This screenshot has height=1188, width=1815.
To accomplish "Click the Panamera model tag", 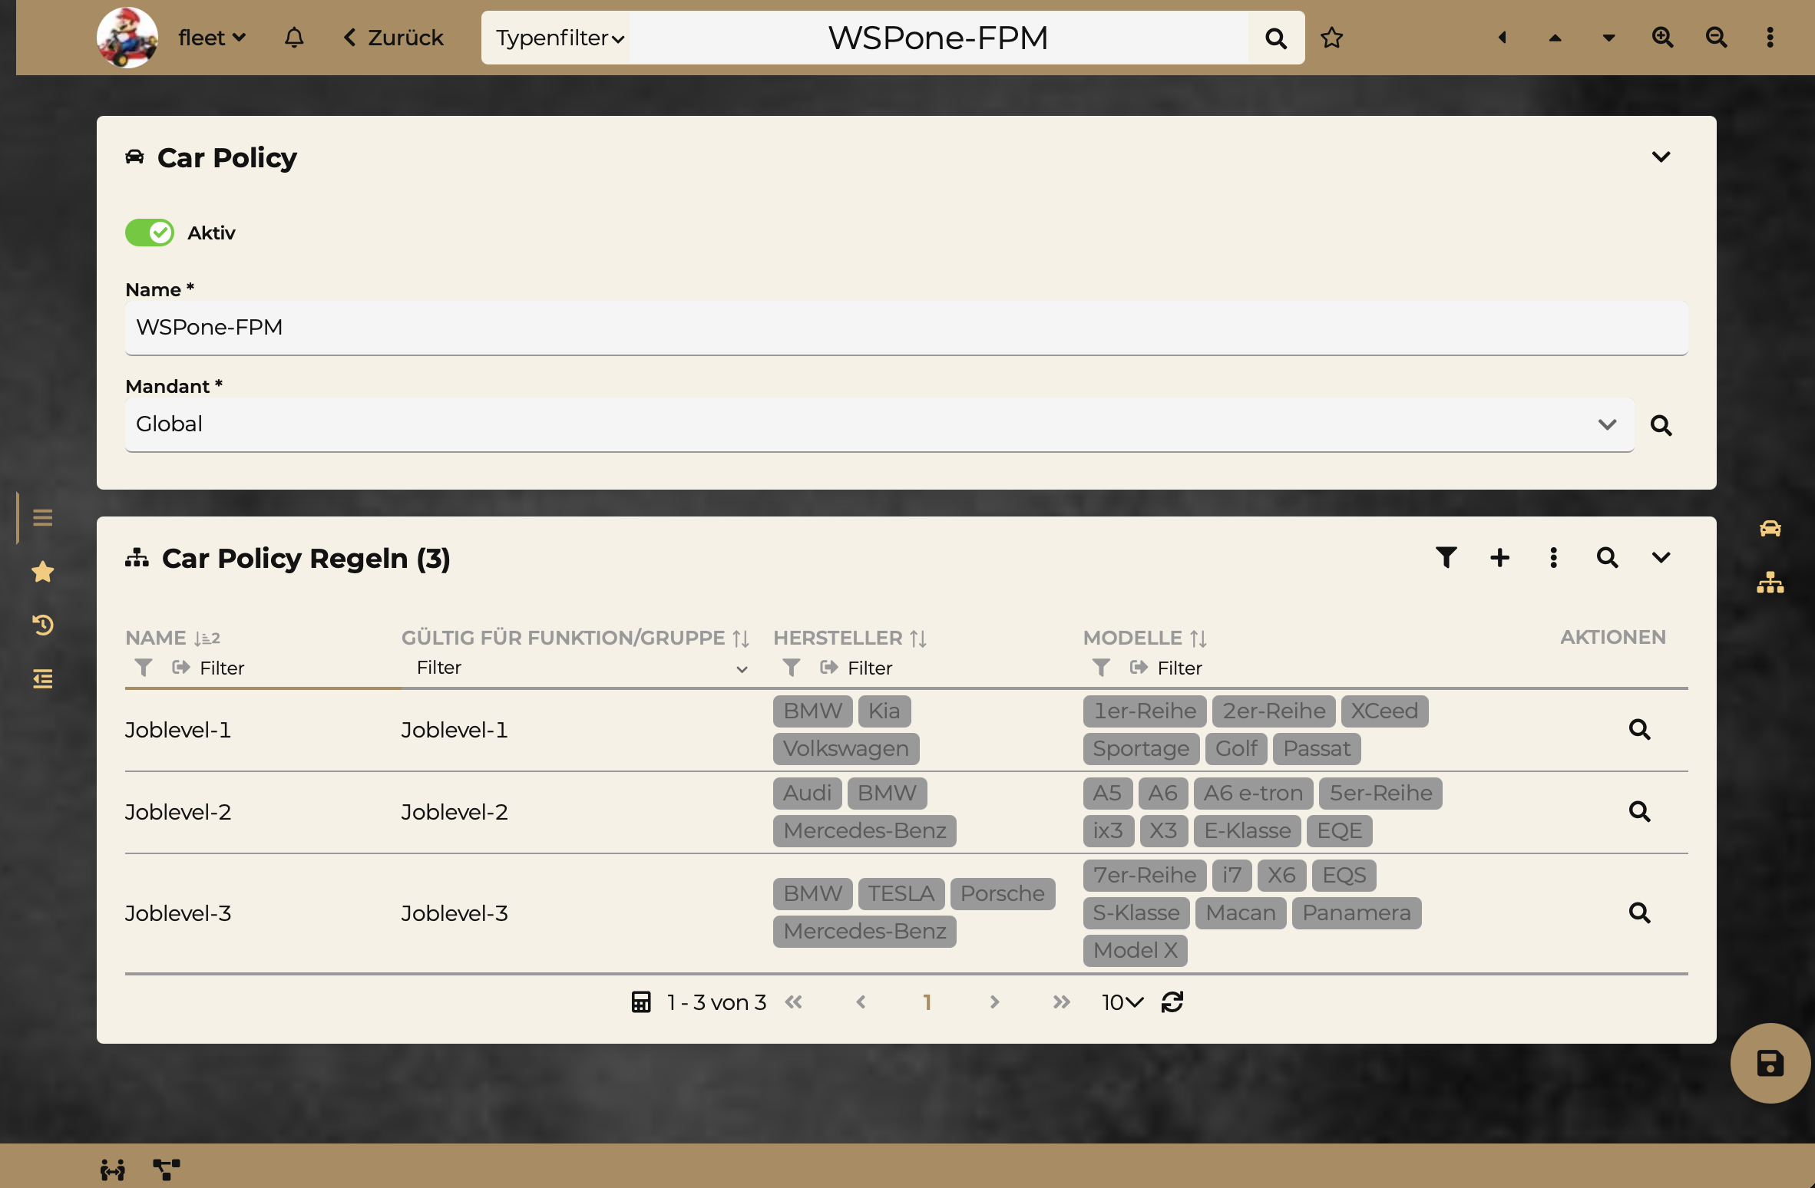I will click(1356, 912).
